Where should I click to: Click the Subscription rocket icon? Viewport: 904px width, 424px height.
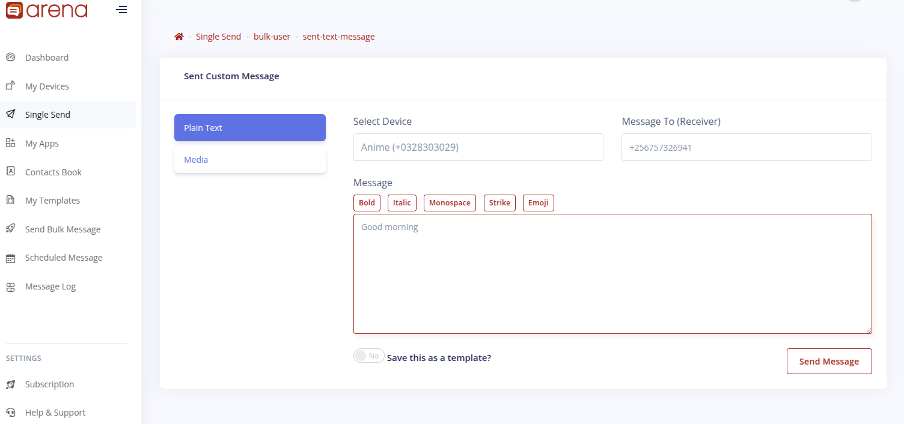[10, 384]
